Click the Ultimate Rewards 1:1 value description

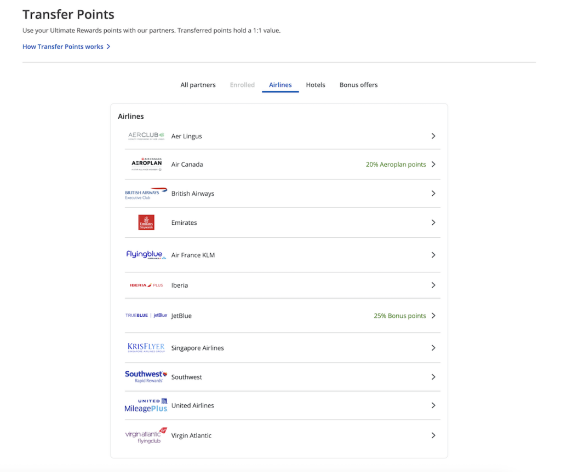point(151,31)
